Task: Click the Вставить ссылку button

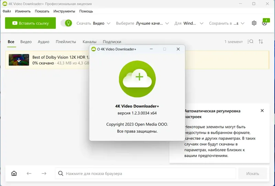Action: pos(30,23)
